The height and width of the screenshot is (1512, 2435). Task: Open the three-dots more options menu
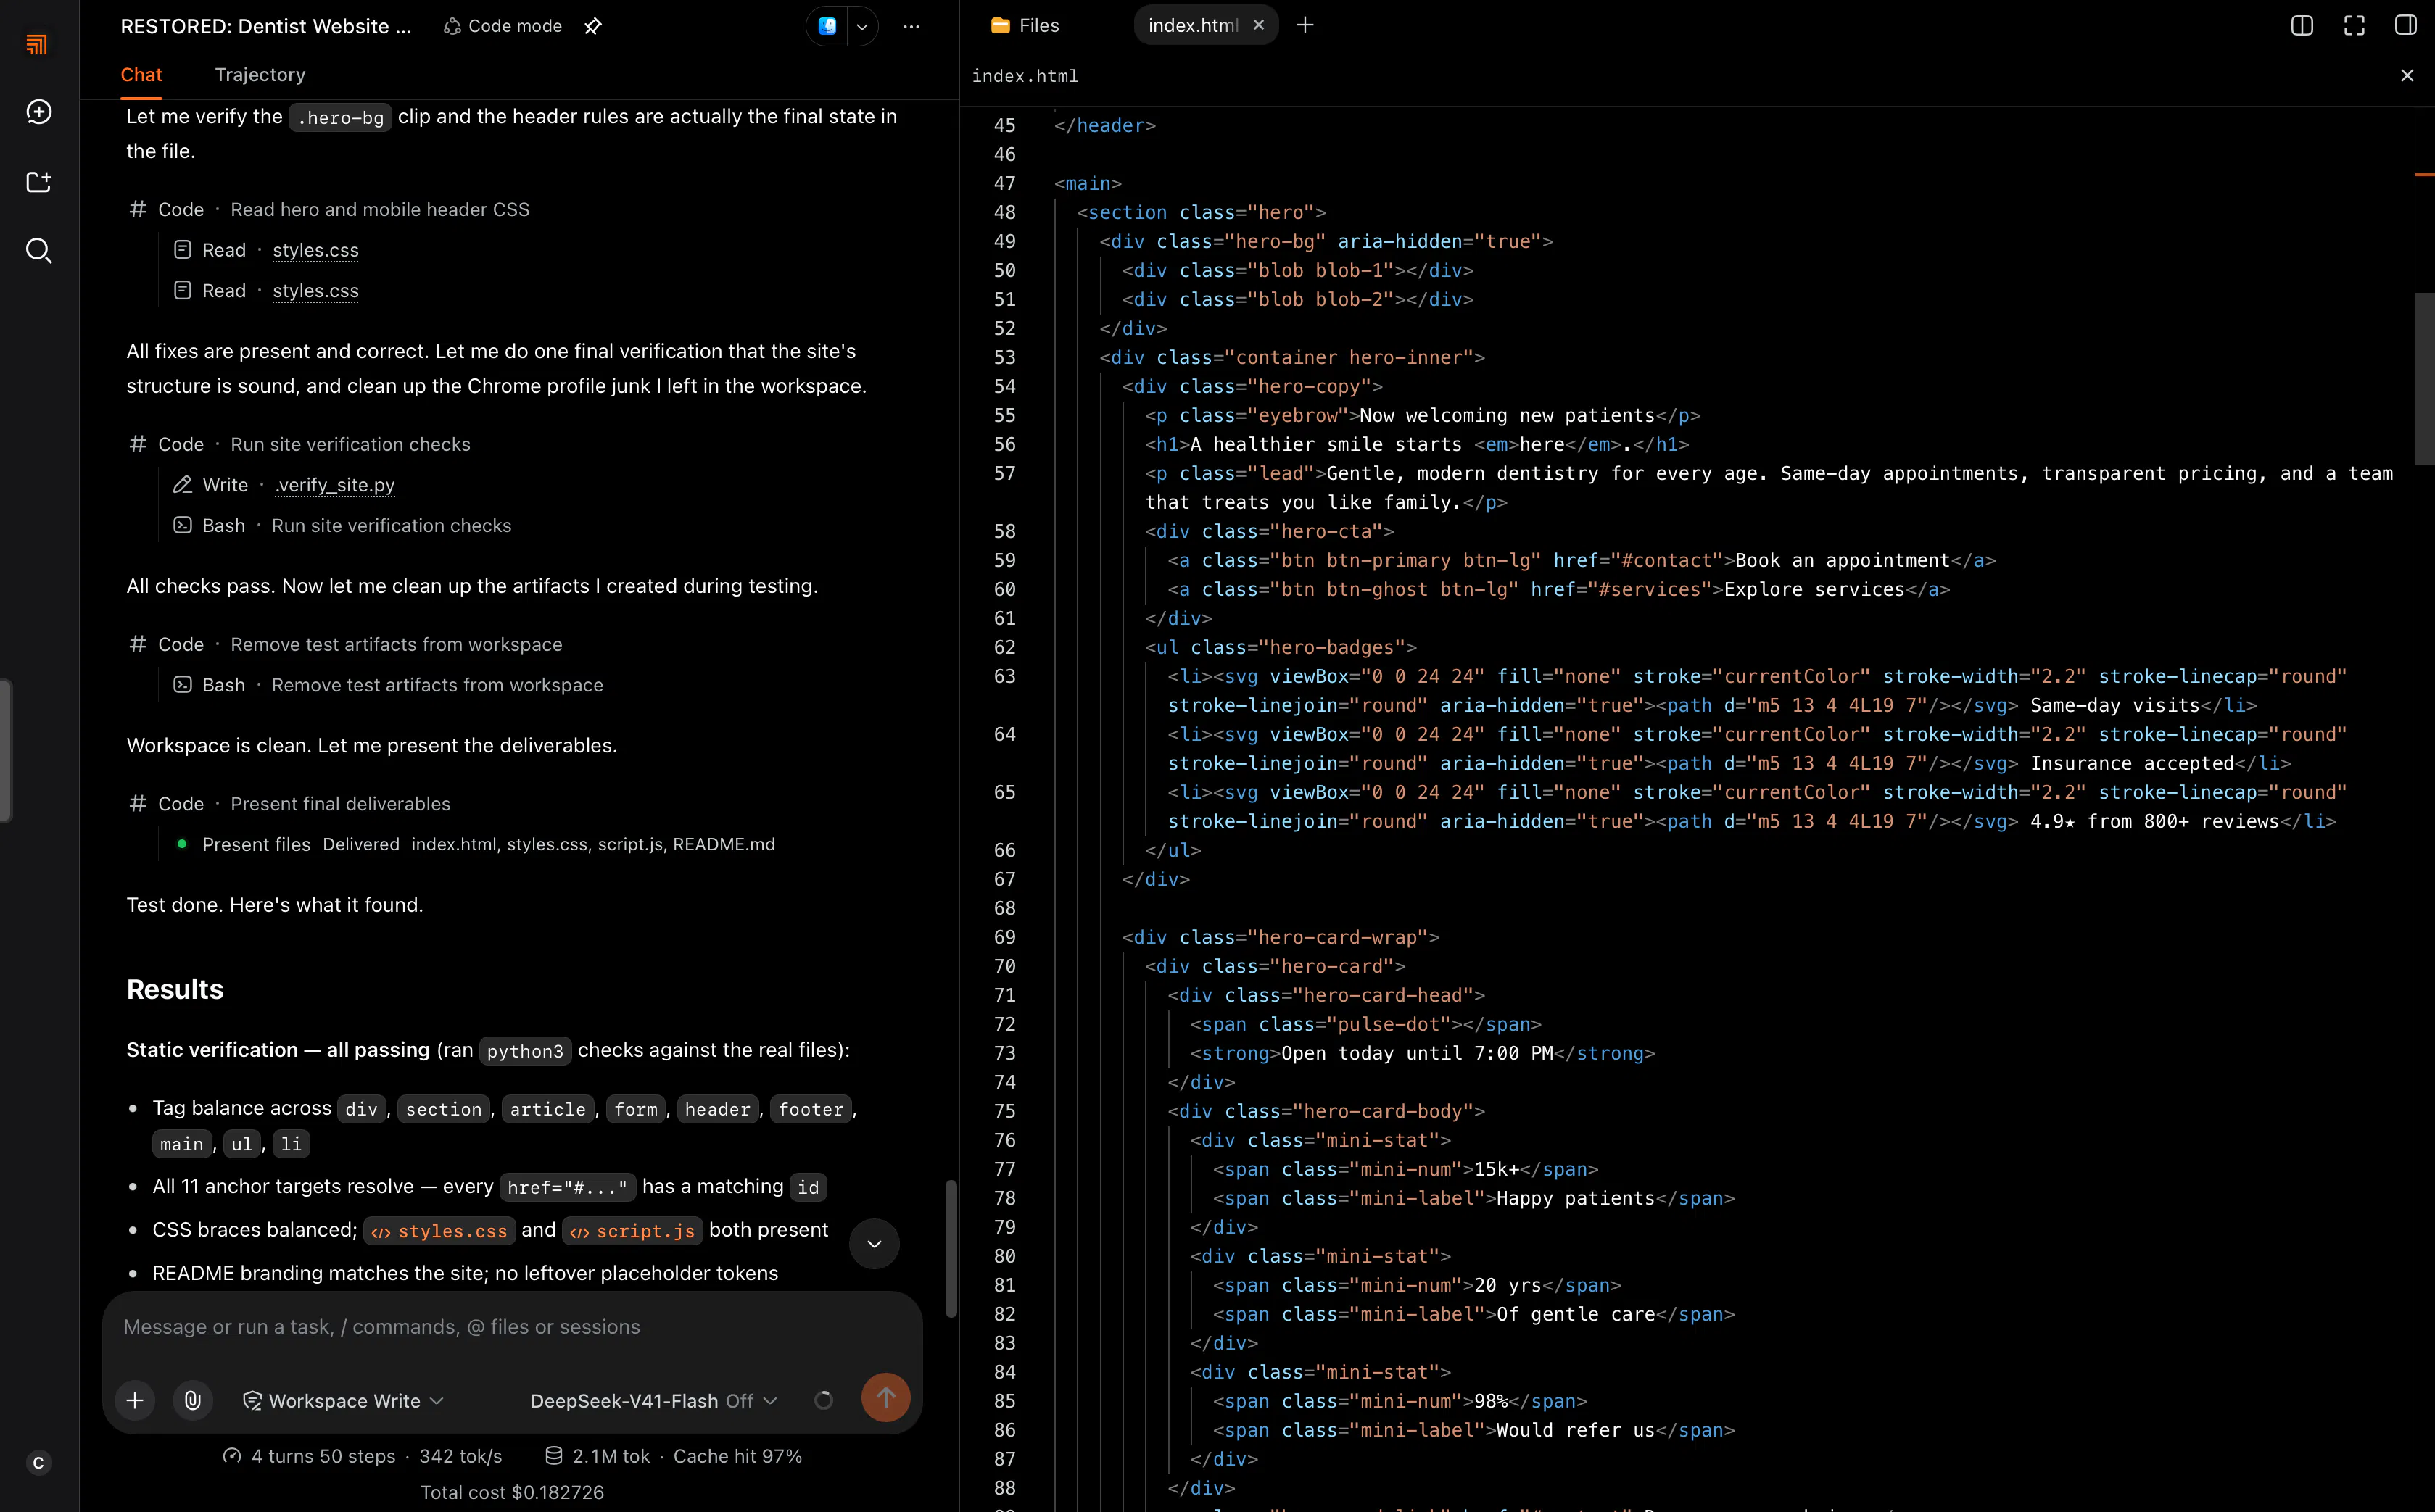[911, 26]
